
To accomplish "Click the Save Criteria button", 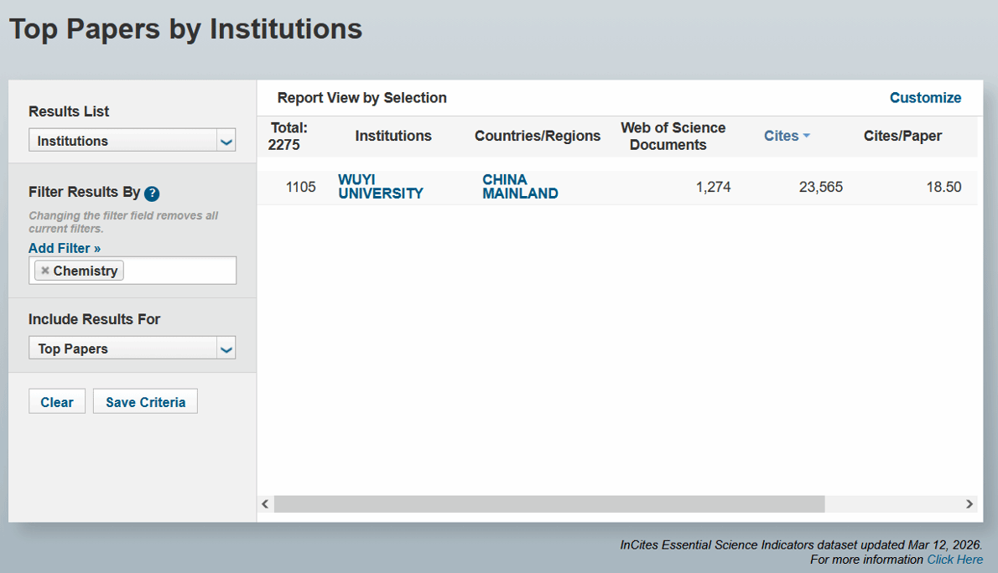I will 145,402.
